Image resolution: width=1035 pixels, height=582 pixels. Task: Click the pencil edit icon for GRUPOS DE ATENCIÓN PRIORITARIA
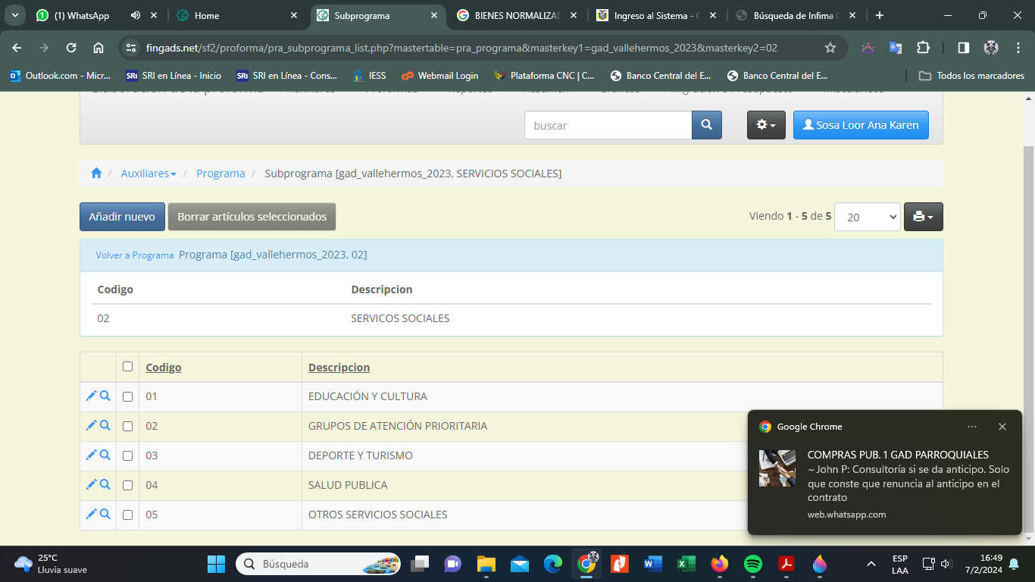[x=91, y=425]
